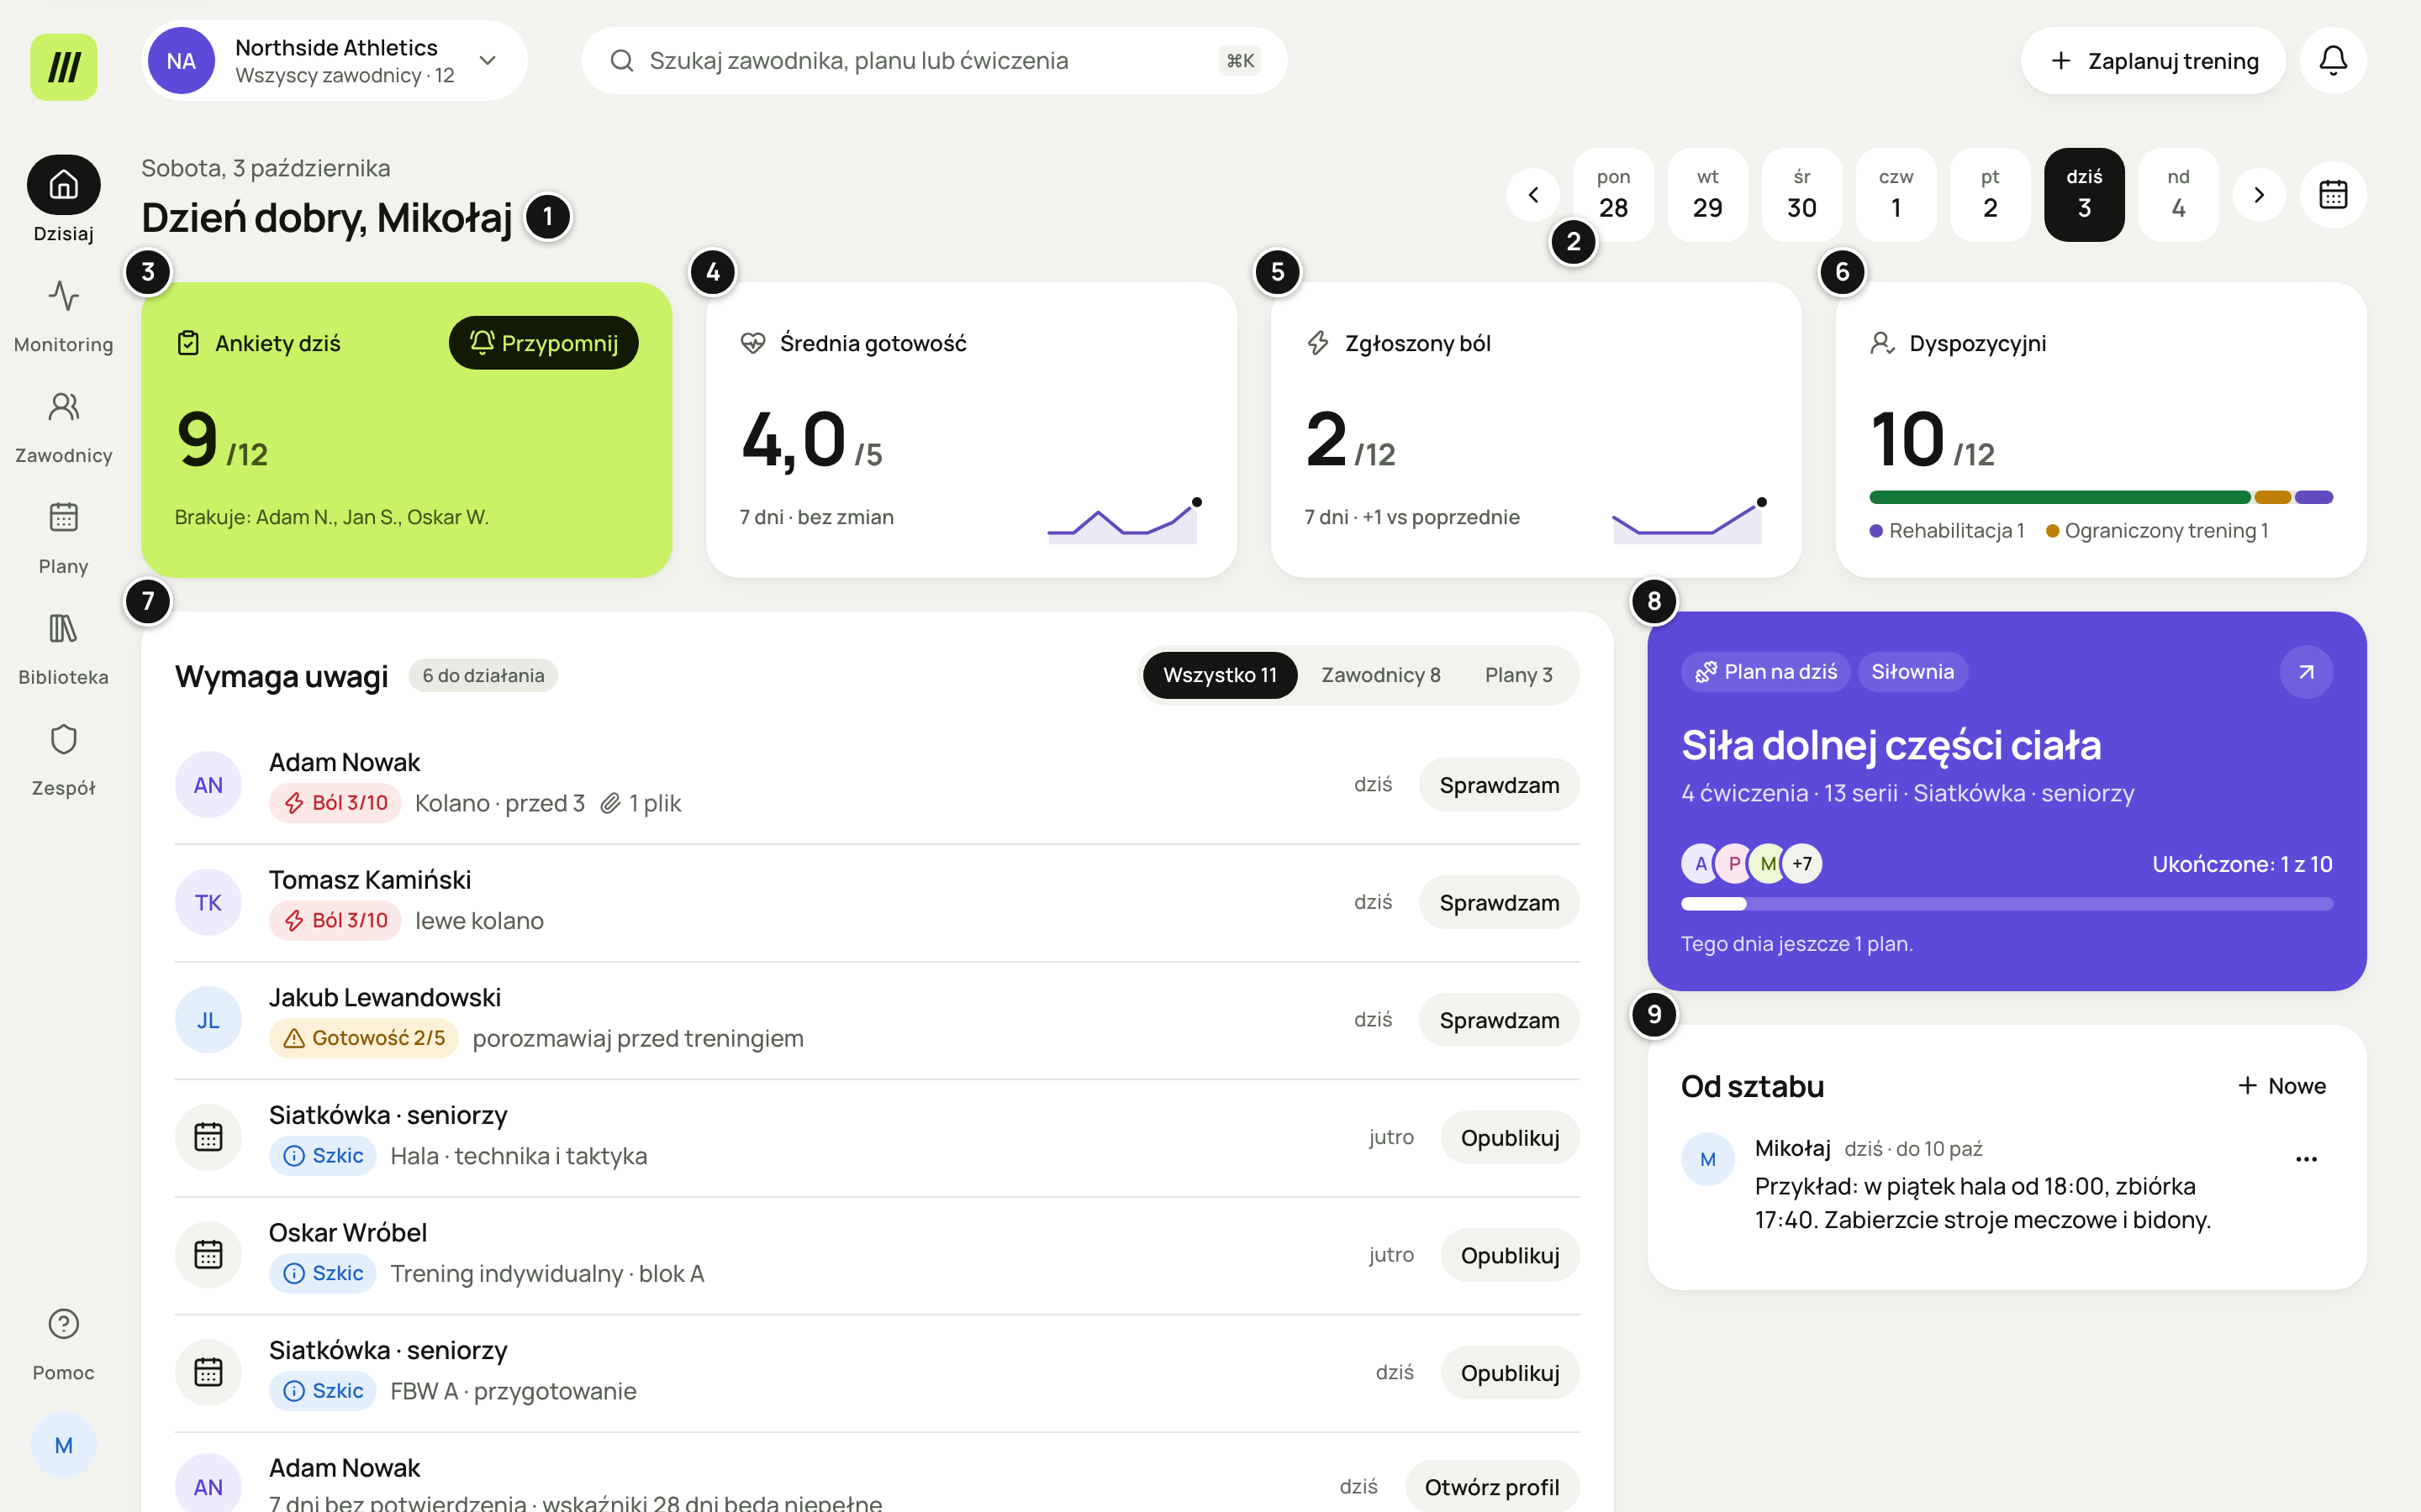
Task: Select the Wszystko 11 filter
Action: 1220,675
